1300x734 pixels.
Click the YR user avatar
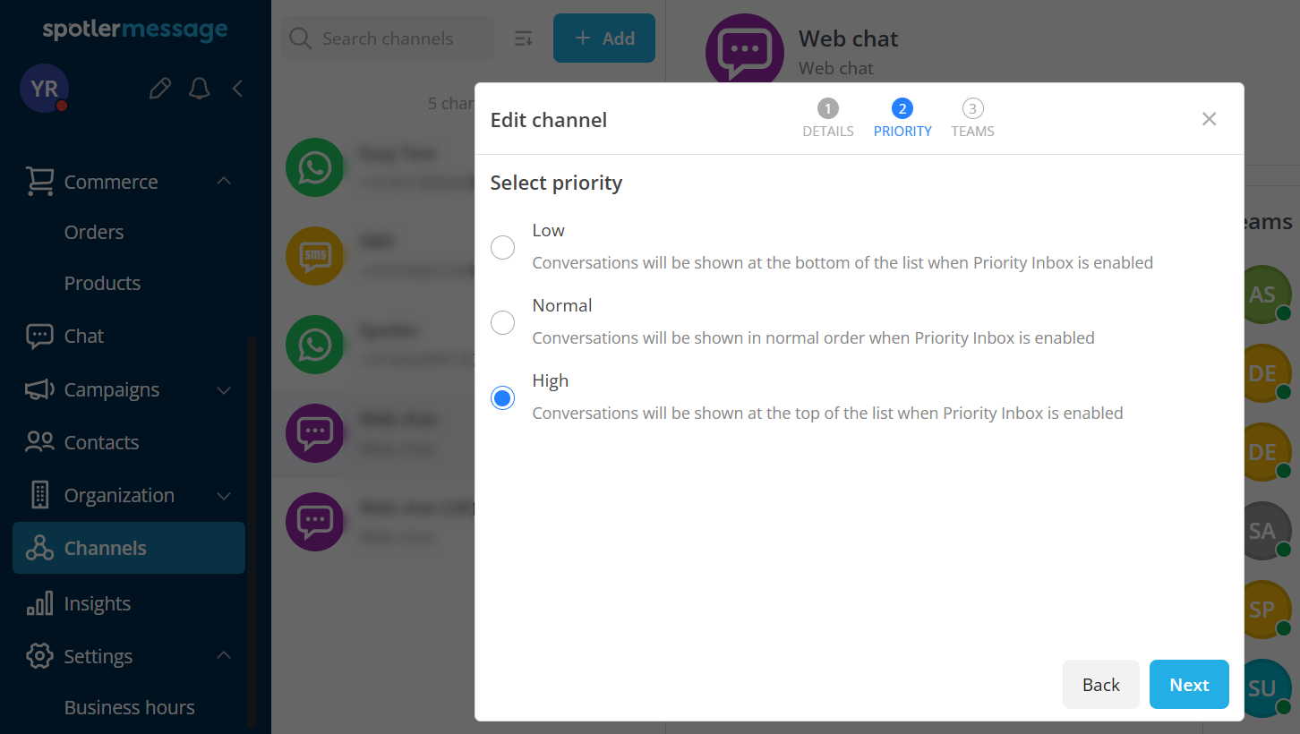tap(44, 89)
